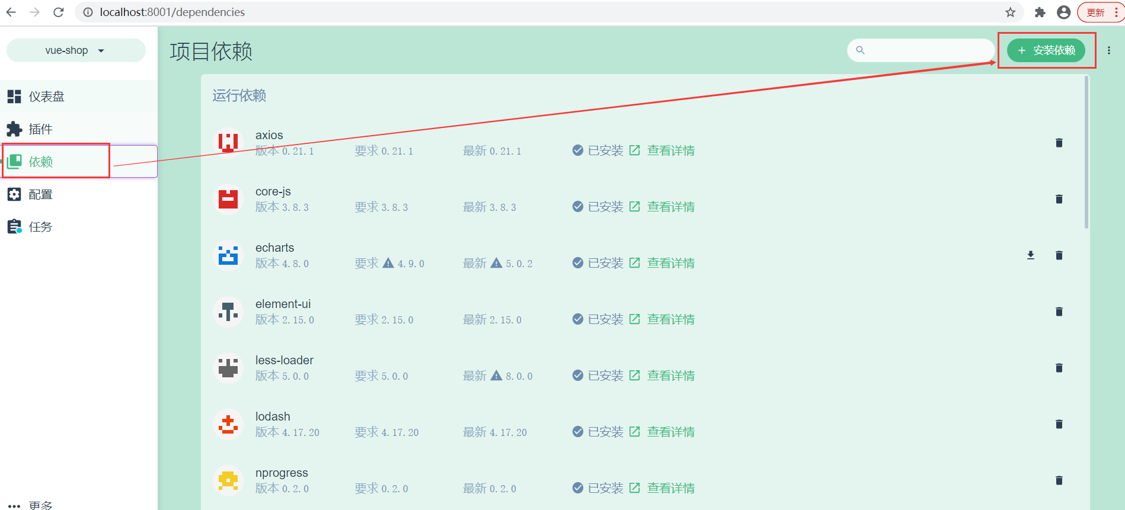Click the 安装依赖 install dependency button
This screenshot has width=1125, height=510.
pyautogui.click(x=1046, y=50)
